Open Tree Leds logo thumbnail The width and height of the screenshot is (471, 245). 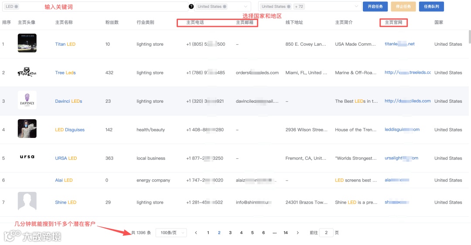27,72
